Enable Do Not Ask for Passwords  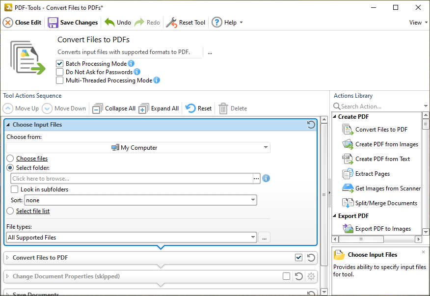pyautogui.click(x=59, y=72)
